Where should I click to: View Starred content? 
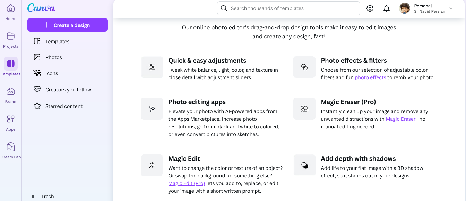pyautogui.click(x=64, y=106)
